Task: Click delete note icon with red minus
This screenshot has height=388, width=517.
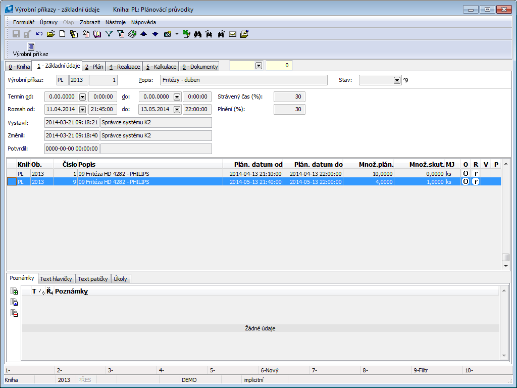Action: 14,313
